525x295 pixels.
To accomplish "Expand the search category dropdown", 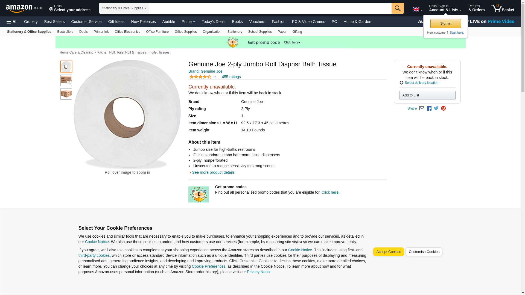I will 124,8.
